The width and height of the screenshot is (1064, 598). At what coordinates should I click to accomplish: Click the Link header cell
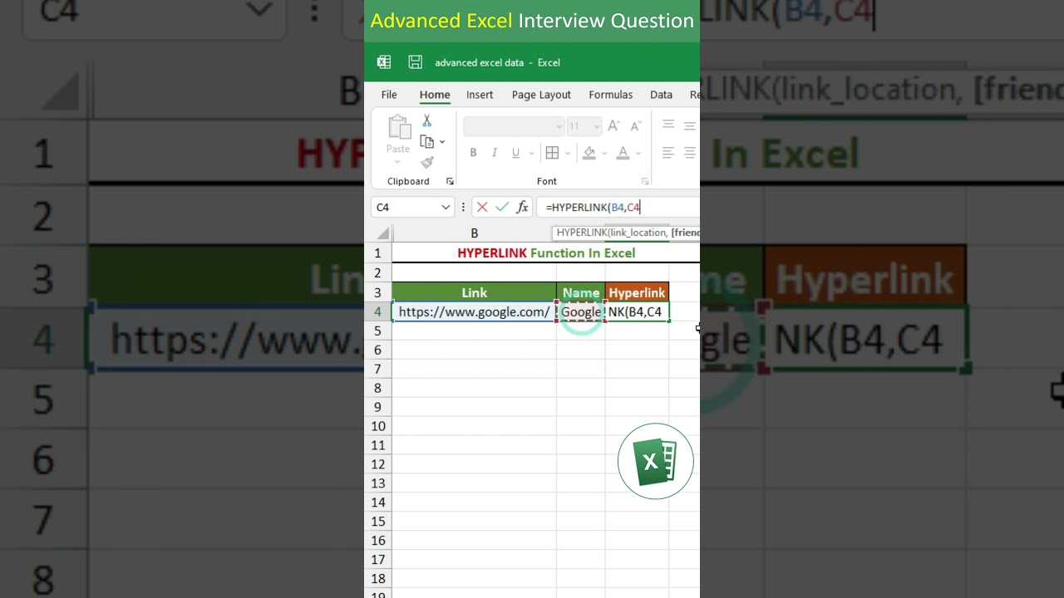coord(475,292)
